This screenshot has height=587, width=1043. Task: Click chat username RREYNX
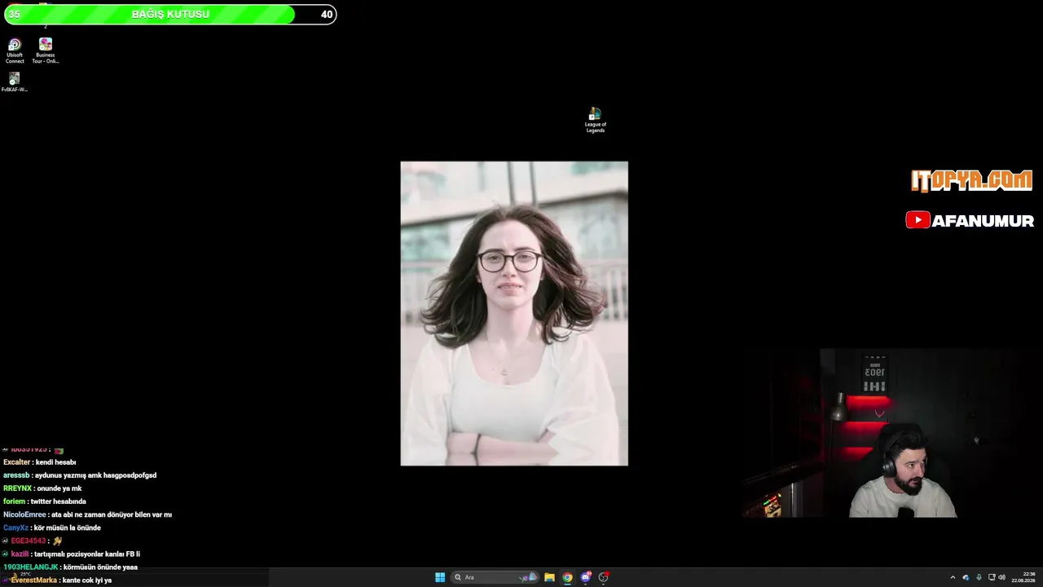click(18, 488)
